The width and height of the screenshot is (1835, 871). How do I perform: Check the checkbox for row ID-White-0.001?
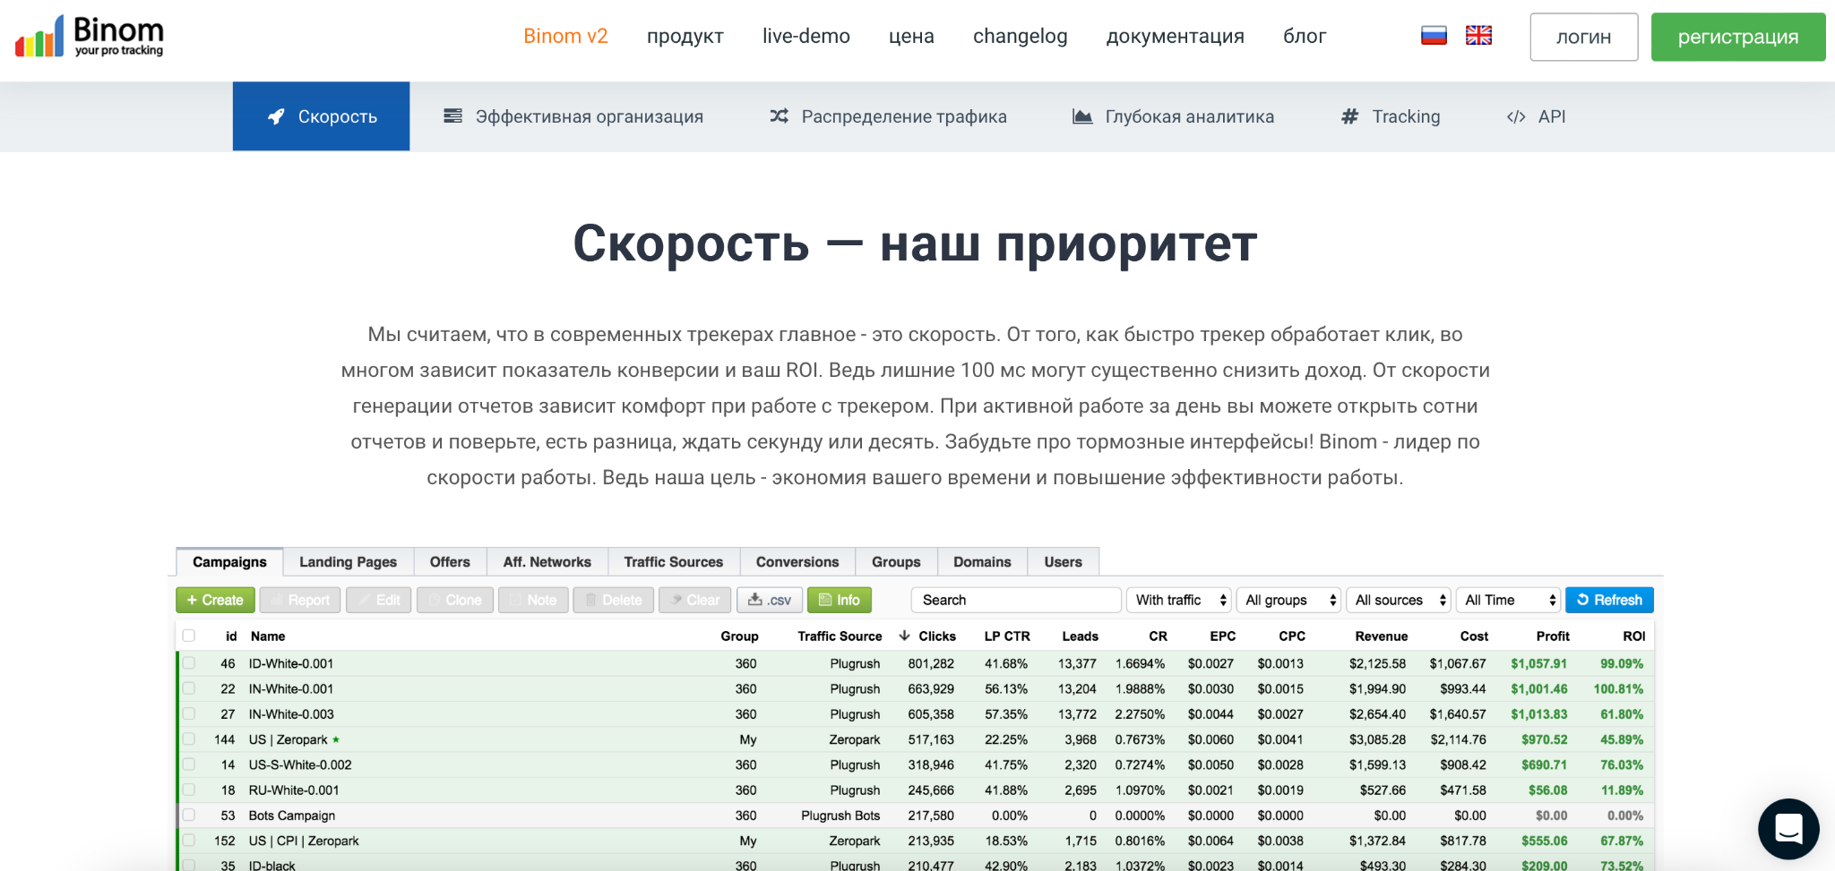pyautogui.click(x=189, y=663)
